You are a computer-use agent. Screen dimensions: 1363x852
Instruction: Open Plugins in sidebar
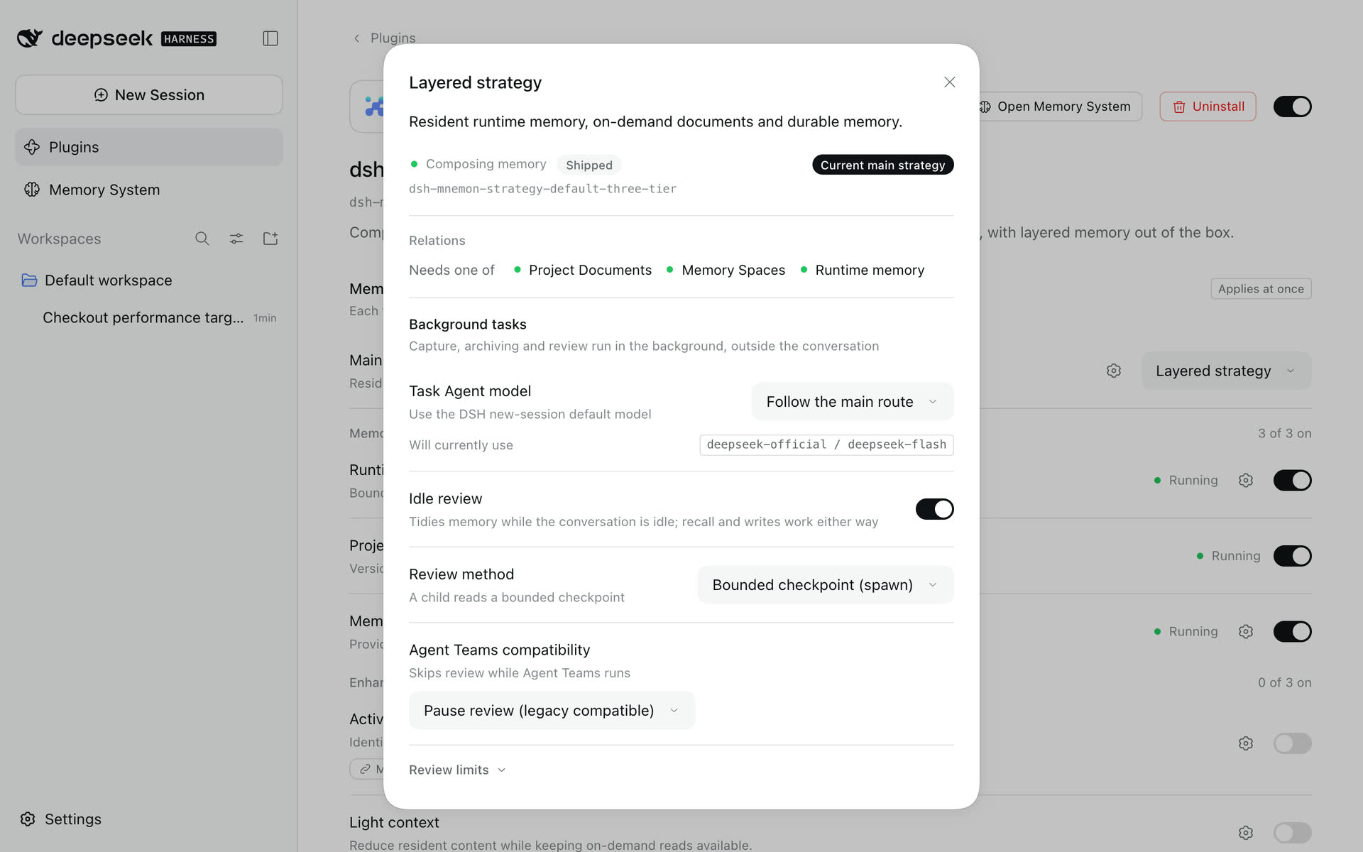point(149,147)
